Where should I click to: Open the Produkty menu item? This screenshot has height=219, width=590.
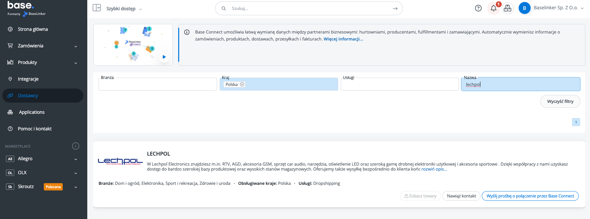27,62
